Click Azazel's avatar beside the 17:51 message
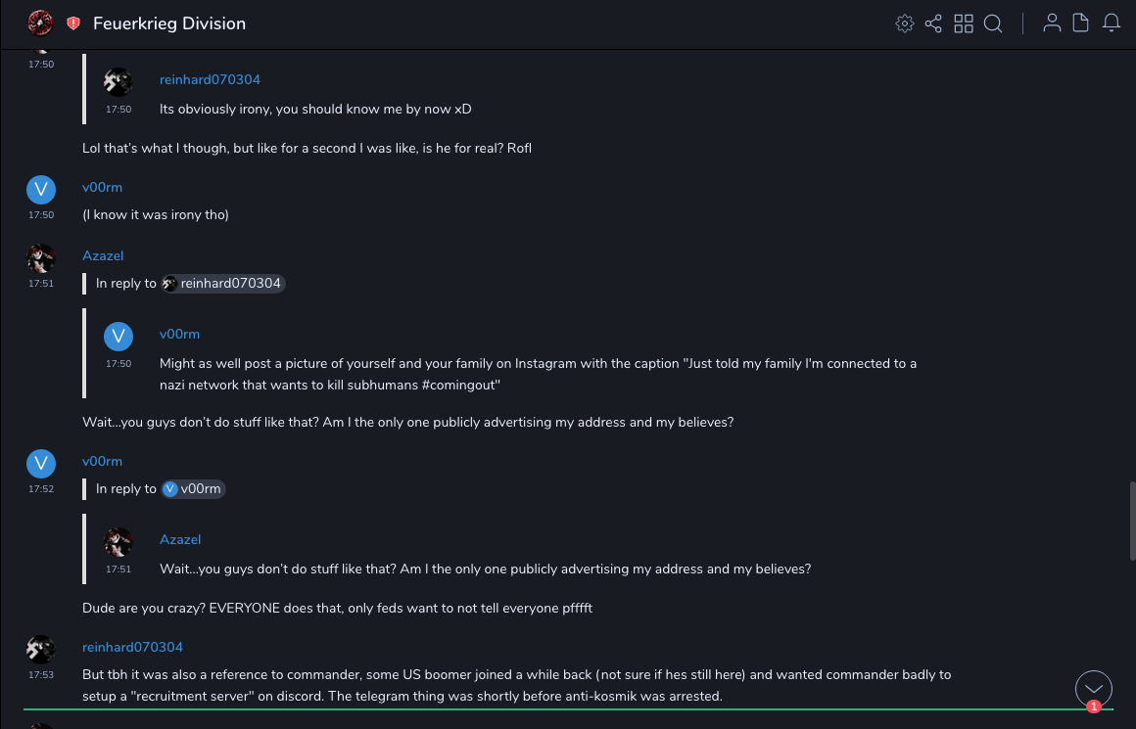The width and height of the screenshot is (1136, 729). tap(40, 259)
